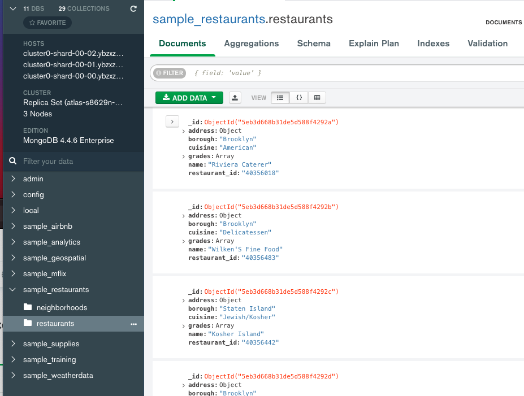
Task: Collapse the sidebar header chevron near 11 DBS
Action: (x=13, y=8)
